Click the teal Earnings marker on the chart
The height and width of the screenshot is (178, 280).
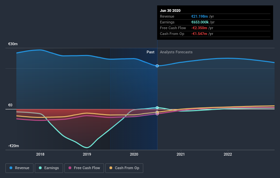click(x=157, y=108)
